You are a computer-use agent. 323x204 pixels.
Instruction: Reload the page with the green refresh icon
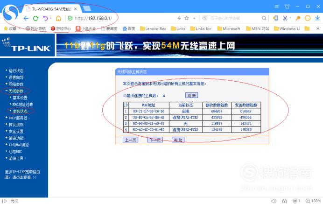coord(35,18)
